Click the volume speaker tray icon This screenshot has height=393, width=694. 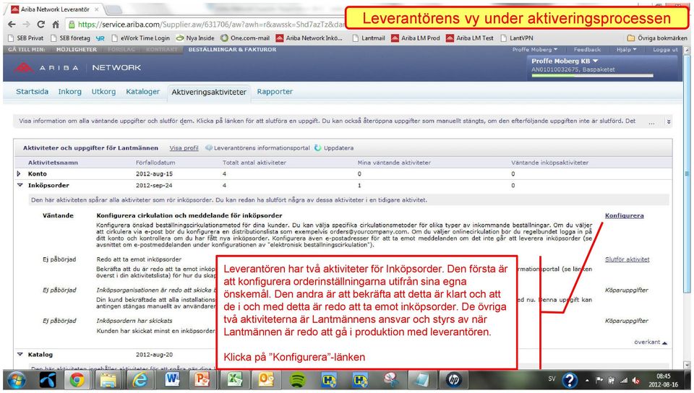pyautogui.click(x=636, y=380)
